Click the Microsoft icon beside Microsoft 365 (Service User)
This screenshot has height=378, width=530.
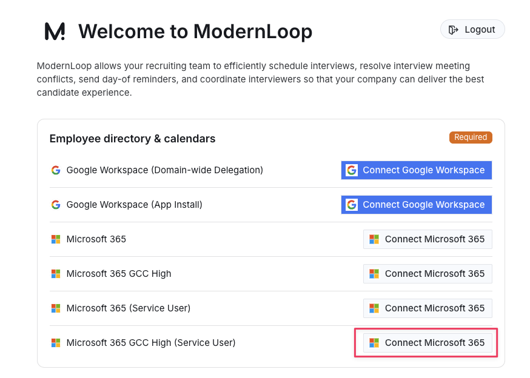(56, 308)
